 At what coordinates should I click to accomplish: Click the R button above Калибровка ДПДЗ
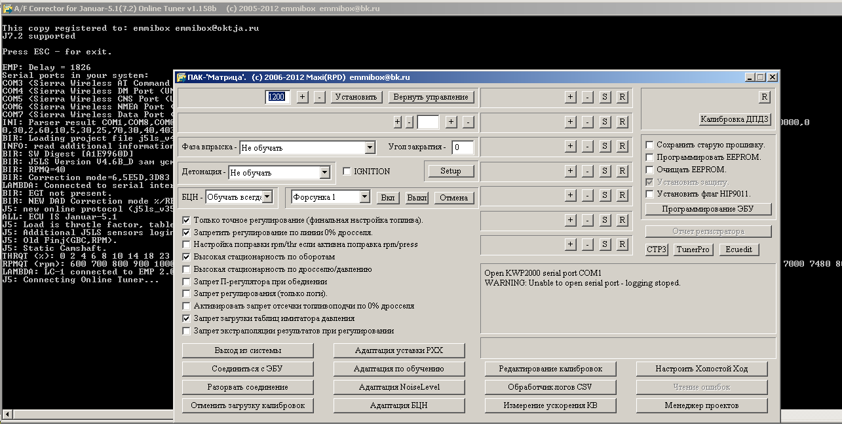pos(764,97)
